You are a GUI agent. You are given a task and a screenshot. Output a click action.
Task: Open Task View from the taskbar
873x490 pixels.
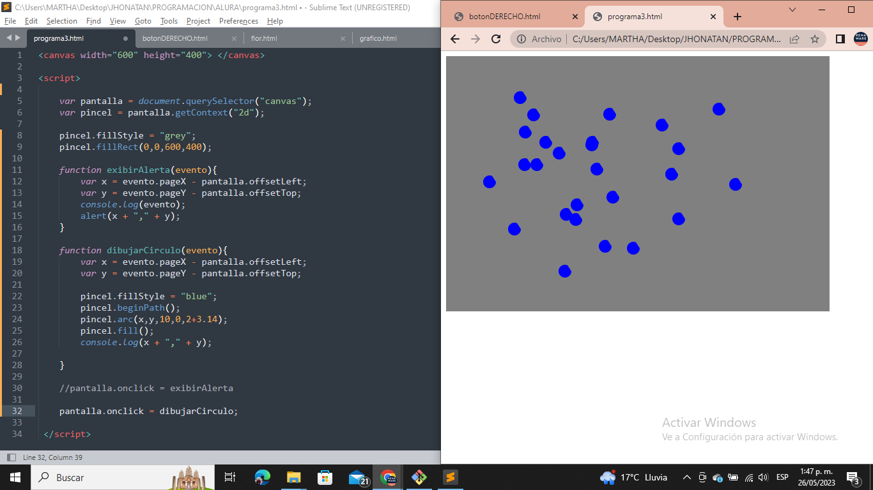[230, 477]
